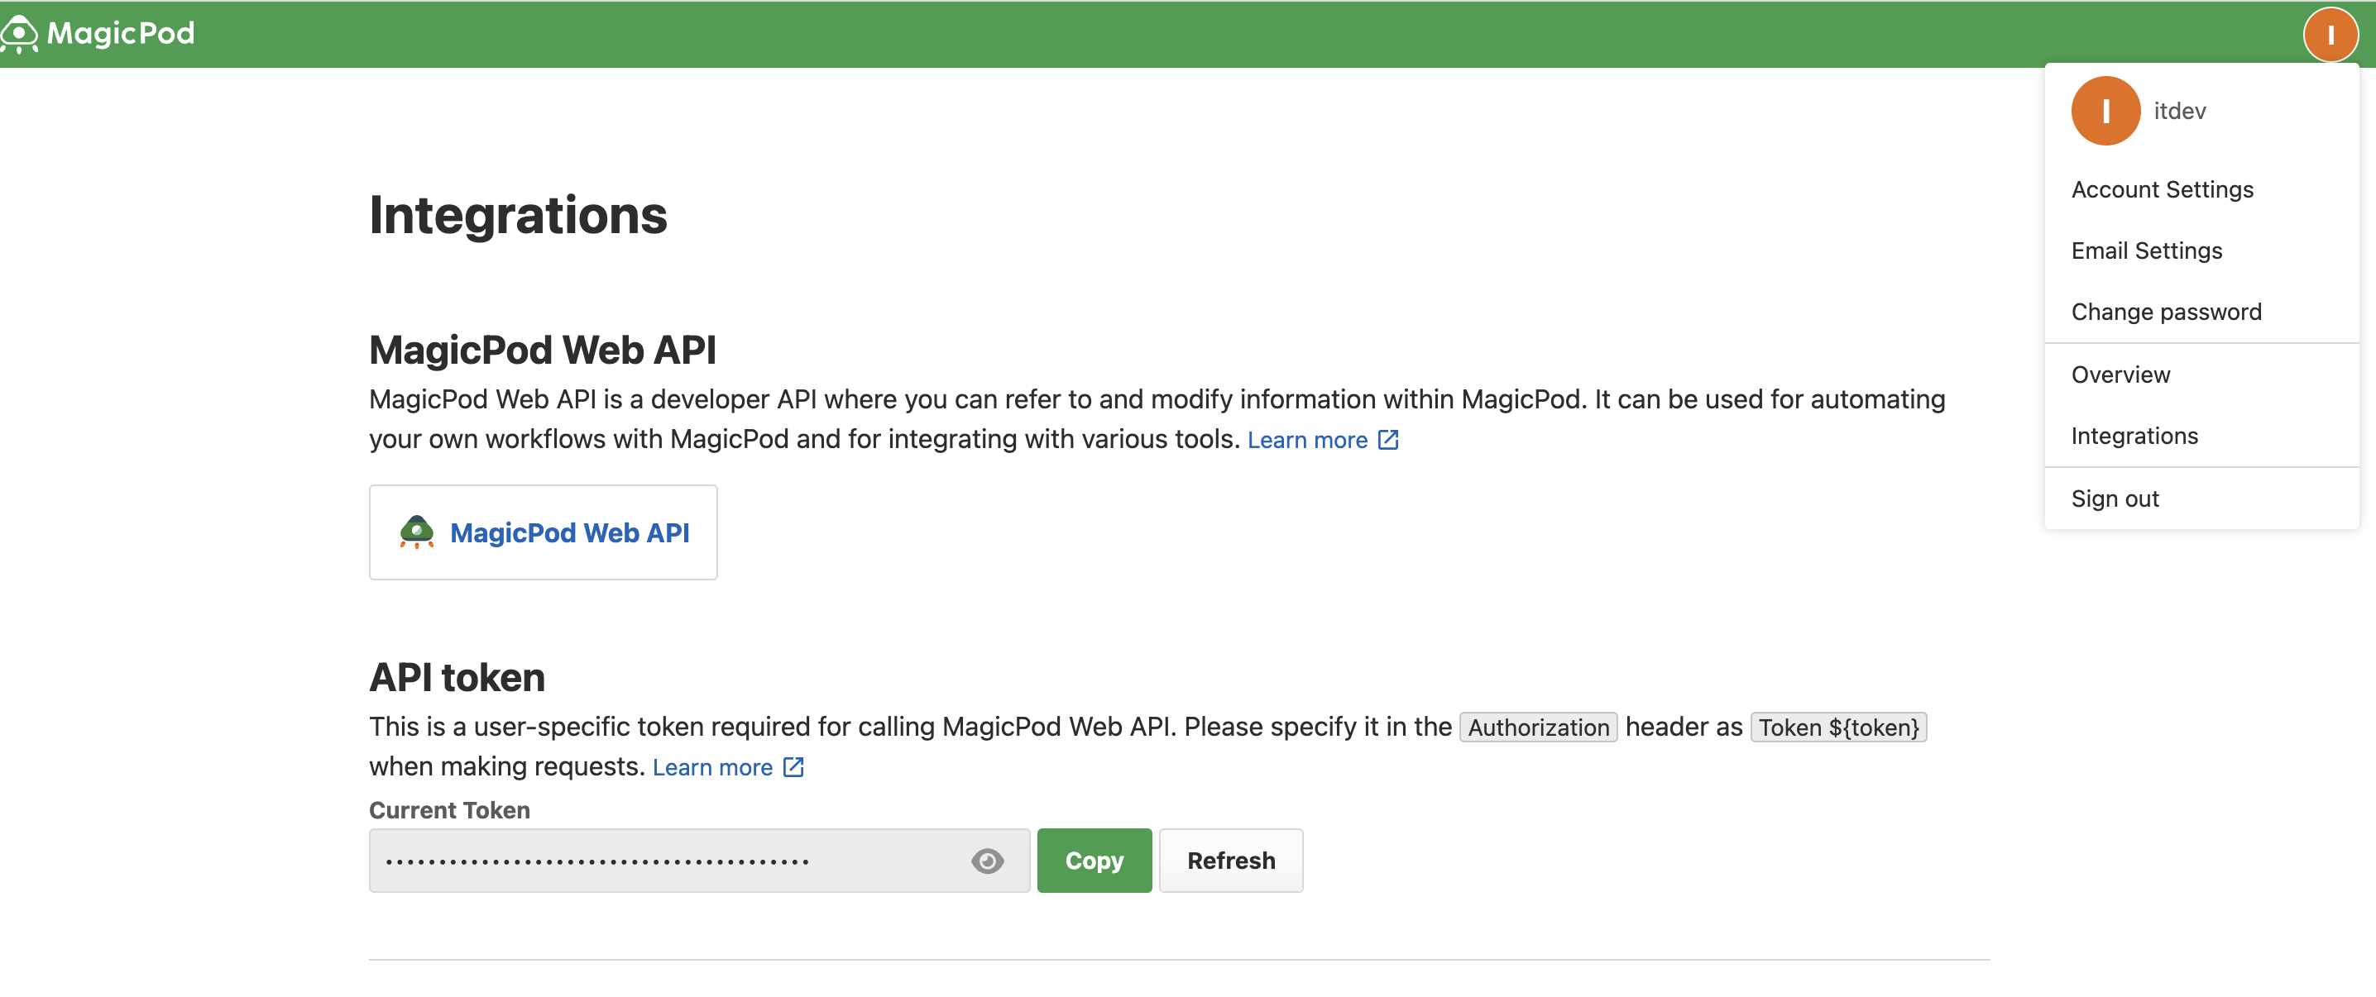Click the MagicPod logo in header
This screenshot has width=2376, height=997.
[x=98, y=33]
